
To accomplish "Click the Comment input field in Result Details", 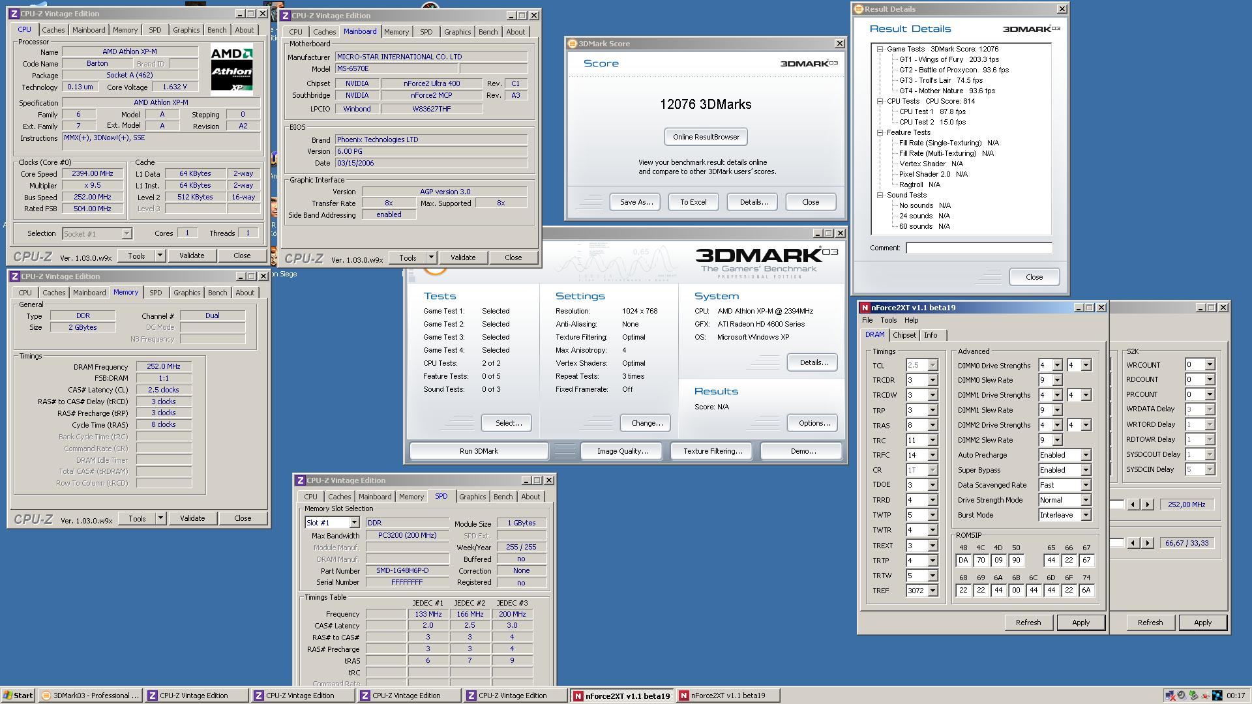I will pos(979,248).
